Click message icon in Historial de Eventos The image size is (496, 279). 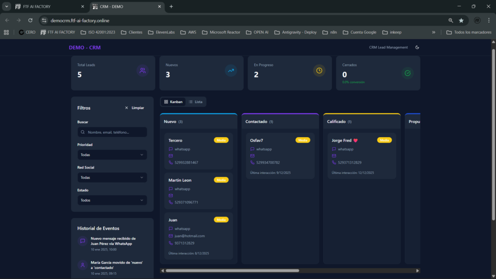pyautogui.click(x=83, y=241)
